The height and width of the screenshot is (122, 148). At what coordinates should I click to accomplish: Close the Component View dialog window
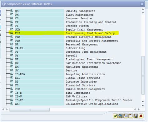(142, 4)
